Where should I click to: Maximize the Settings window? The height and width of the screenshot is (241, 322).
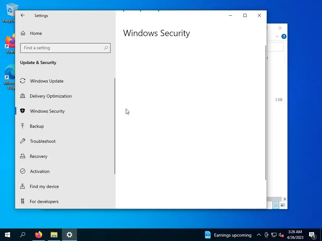245,15
